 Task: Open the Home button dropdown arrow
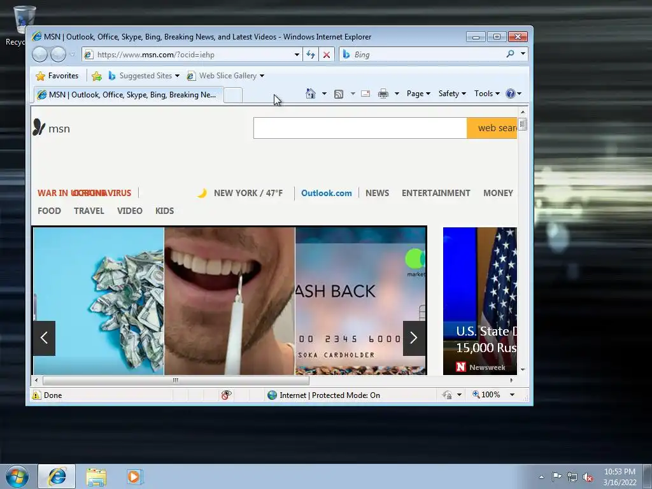click(324, 94)
